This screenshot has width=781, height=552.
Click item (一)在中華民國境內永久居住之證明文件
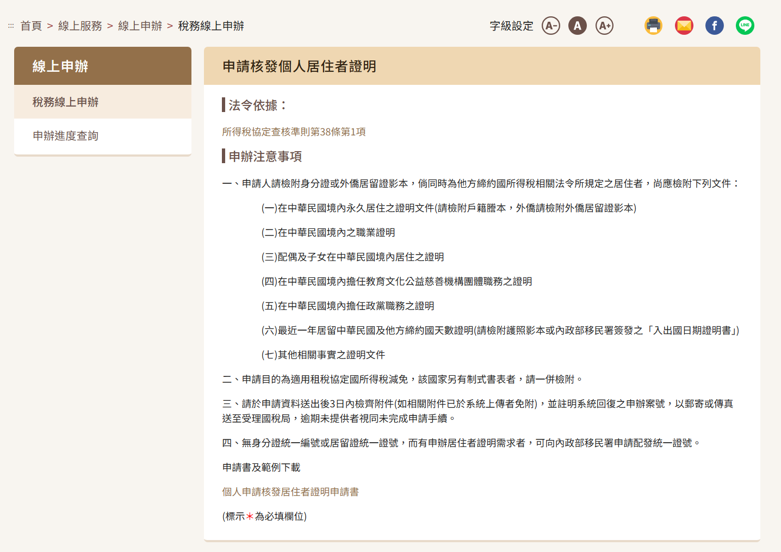tap(449, 208)
